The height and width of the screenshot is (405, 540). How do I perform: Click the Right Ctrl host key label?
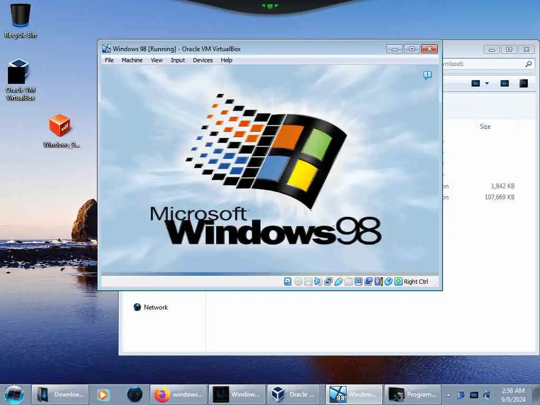[x=416, y=282]
